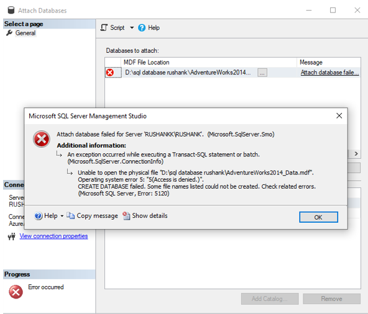This screenshot has height=314, width=368.
Task: Click the 'Additional information:' heading
Action: coord(91,145)
